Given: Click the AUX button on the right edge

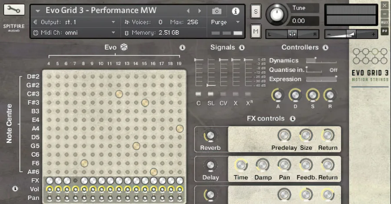Looking at the screenshot, I should pyautogui.click(x=384, y=22).
